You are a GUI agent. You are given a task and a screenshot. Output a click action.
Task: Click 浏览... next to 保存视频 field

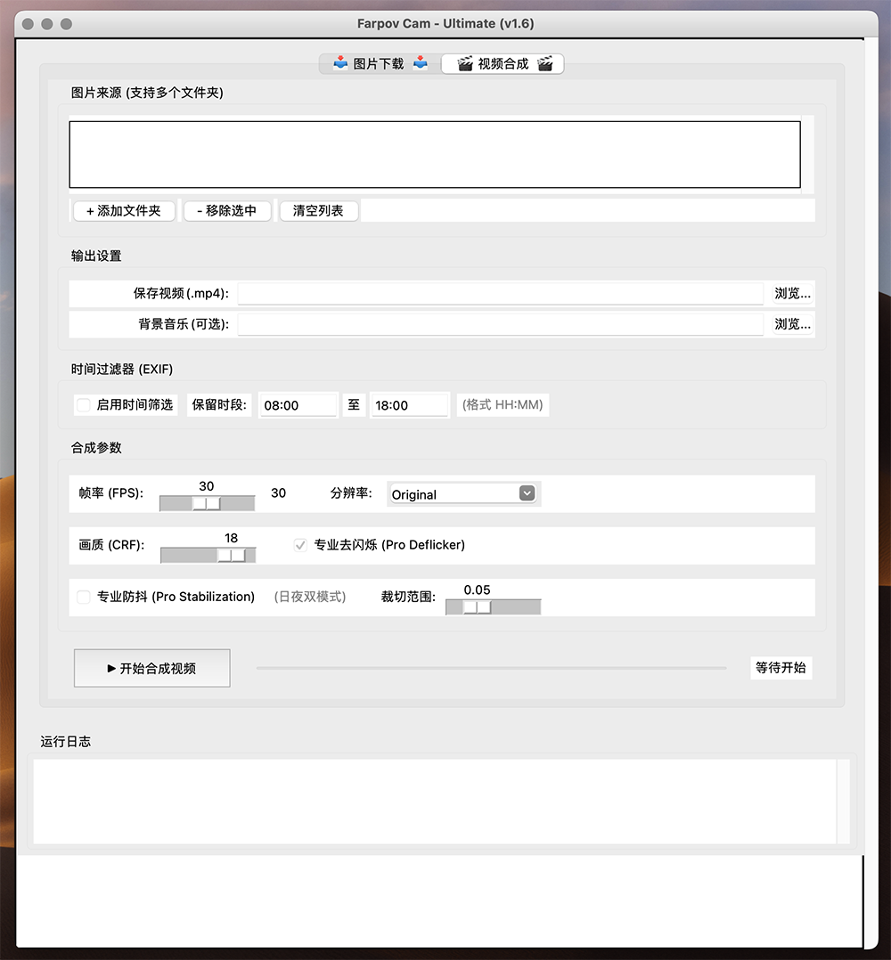coord(792,294)
